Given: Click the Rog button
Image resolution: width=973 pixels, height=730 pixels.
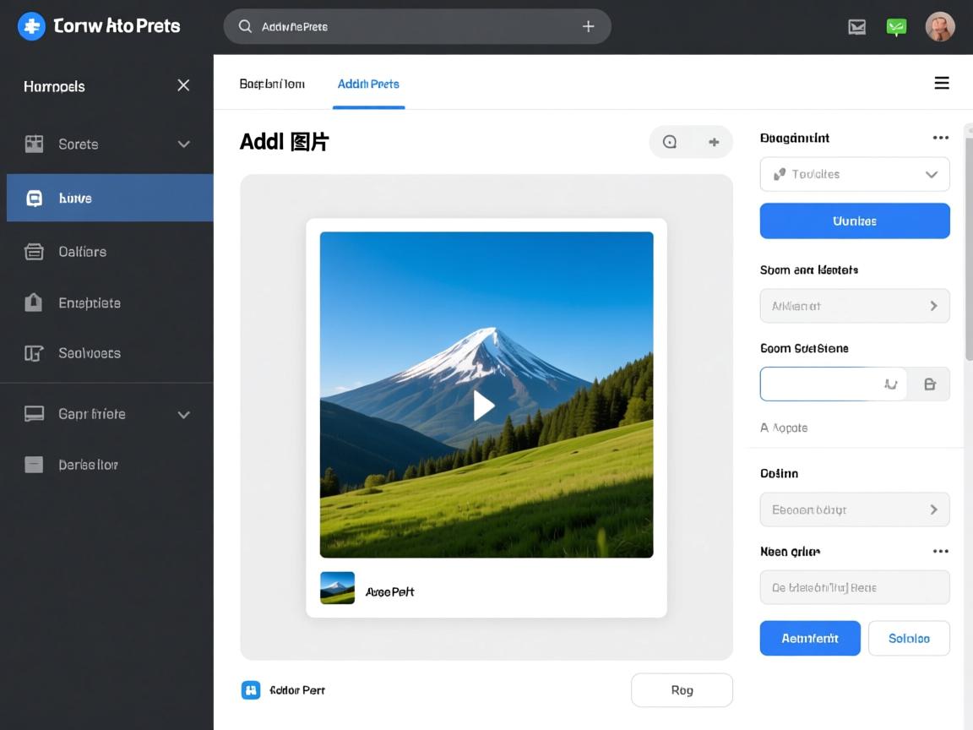Looking at the screenshot, I should [682, 690].
